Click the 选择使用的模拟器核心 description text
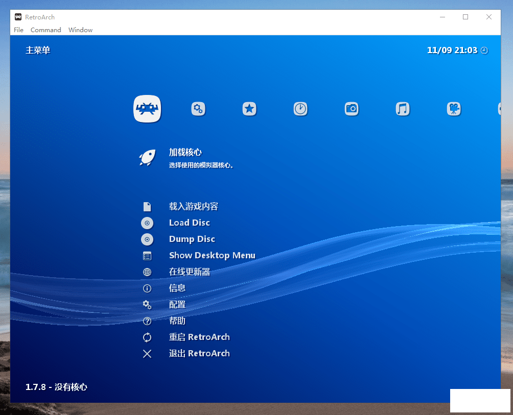This screenshot has height=415, width=513. coord(201,165)
